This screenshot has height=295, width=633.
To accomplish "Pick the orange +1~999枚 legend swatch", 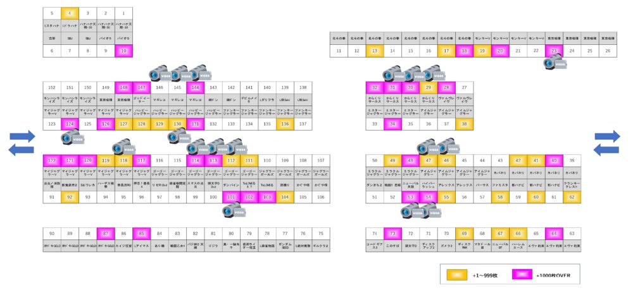I will point(457,274).
